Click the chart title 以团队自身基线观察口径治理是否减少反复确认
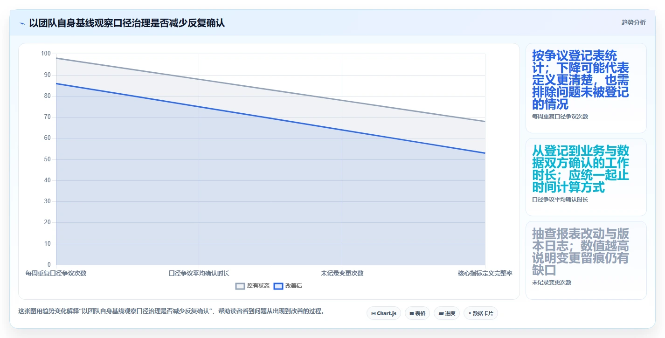The image size is (665, 338). [x=127, y=23]
